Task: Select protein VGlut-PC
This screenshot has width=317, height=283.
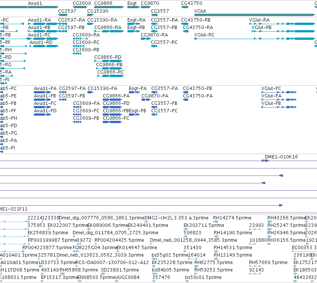Action: [271, 89]
